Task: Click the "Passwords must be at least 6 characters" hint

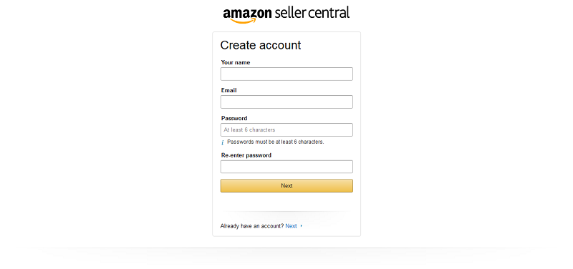Action: tap(276, 142)
